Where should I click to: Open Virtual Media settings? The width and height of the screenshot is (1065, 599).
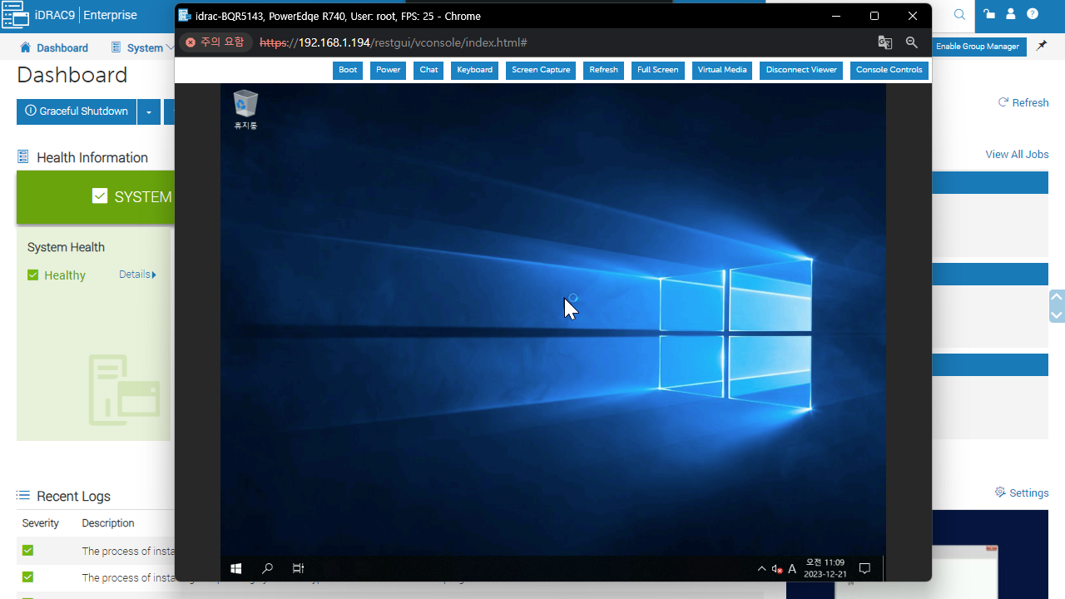(722, 70)
